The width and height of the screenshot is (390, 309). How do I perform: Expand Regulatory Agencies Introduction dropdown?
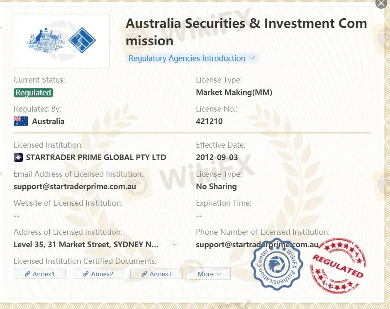pyautogui.click(x=192, y=58)
